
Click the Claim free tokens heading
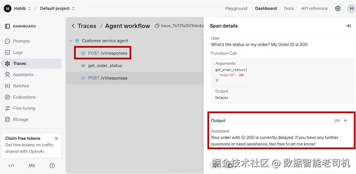coord(23,138)
